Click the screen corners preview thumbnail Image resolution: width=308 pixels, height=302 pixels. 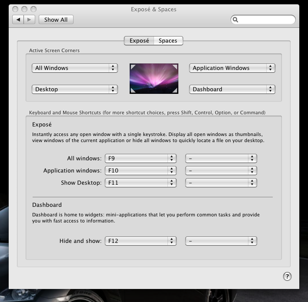coord(154,79)
